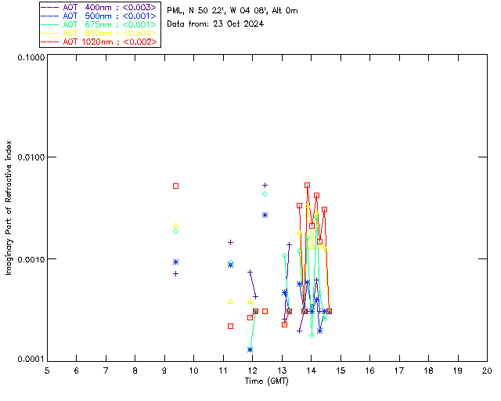Viewport: 501px width, 401px height.
Task: Click the red square at 11.25 GMT bottom
Action: pos(231,326)
